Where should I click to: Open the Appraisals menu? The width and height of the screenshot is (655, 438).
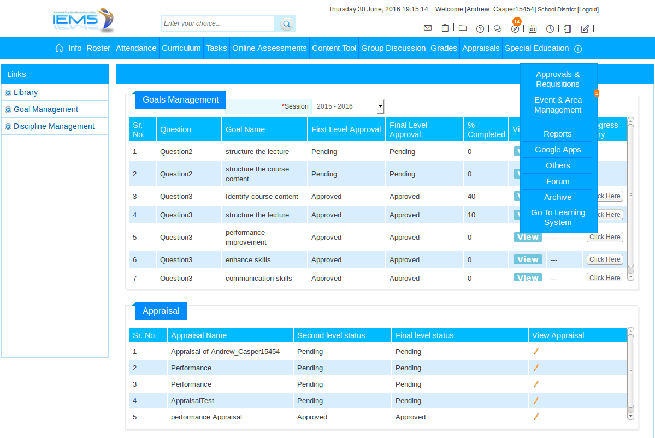click(x=481, y=48)
